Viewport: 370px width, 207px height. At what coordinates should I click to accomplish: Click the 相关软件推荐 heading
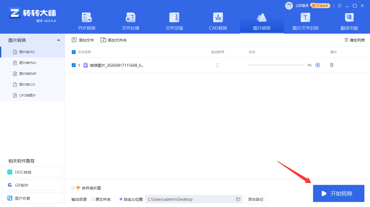tap(21, 161)
